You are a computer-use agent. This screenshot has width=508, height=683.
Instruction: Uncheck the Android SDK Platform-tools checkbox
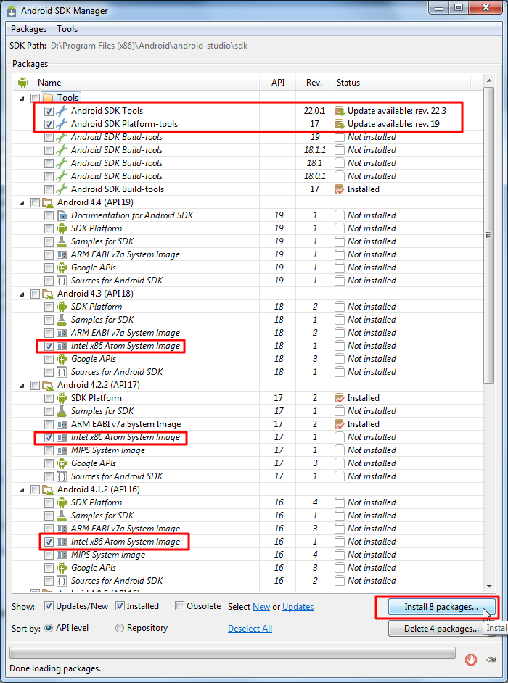pyautogui.click(x=49, y=124)
